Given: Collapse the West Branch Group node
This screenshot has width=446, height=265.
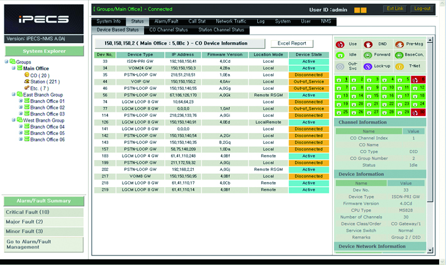Looking at the screenshot, I should click(x=13, y=120).
